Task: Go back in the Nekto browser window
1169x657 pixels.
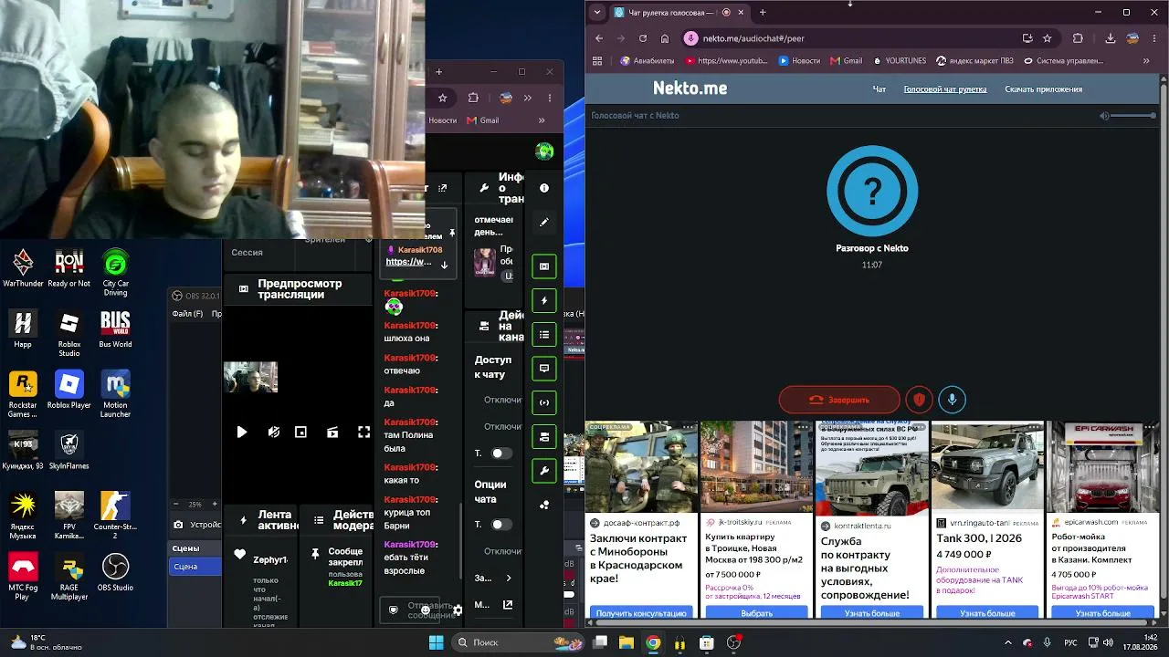Action: 599,38
